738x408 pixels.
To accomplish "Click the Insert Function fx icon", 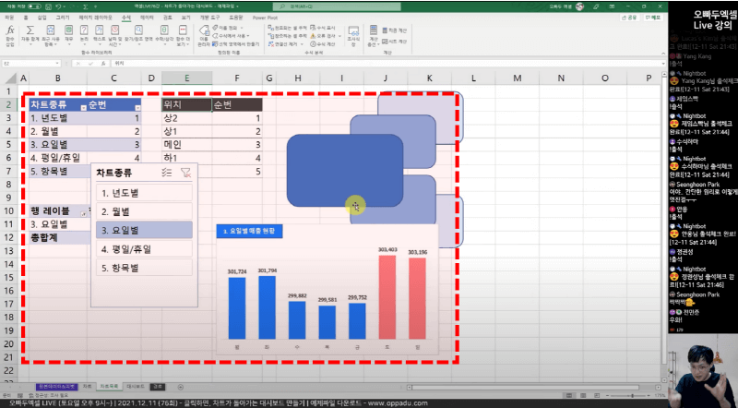I will click(x=10, y=36).
